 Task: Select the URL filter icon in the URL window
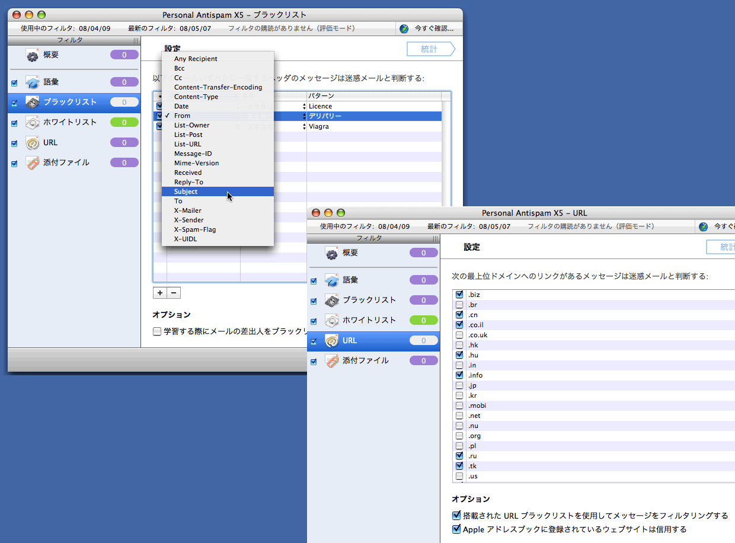point(332,341)
